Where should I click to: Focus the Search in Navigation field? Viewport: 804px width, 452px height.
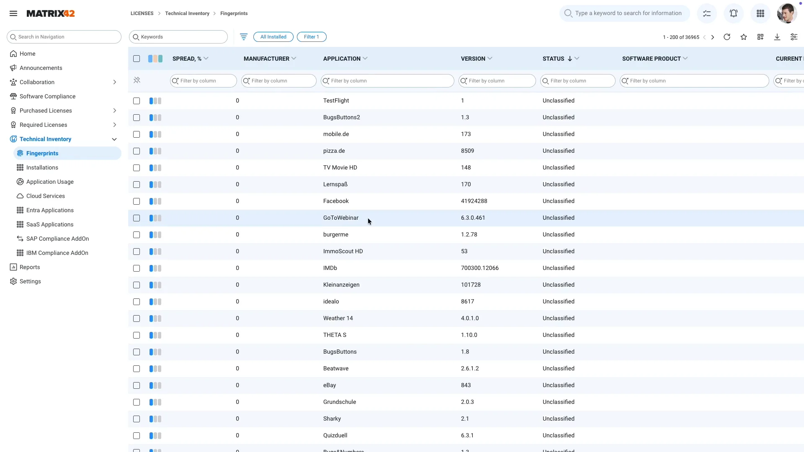64,37
